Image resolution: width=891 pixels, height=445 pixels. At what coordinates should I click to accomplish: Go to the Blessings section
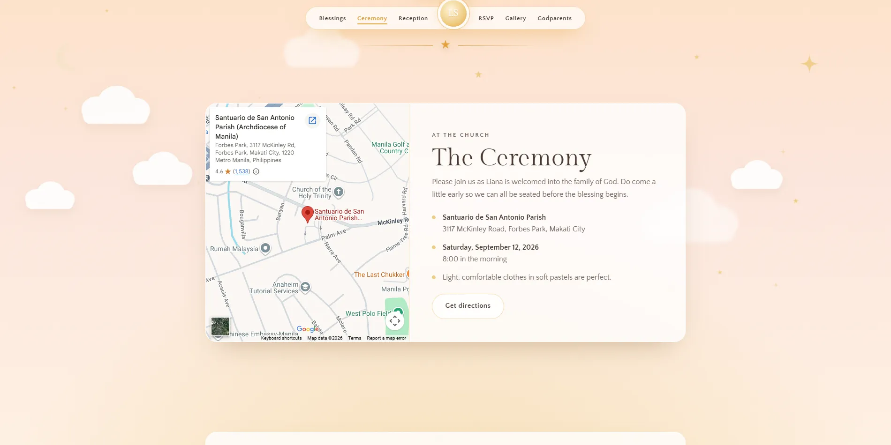click(x=332, y=18)
